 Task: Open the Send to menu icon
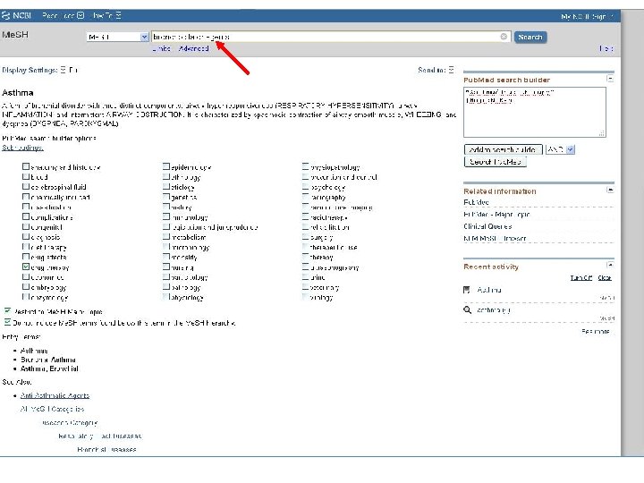pos(452,70)
